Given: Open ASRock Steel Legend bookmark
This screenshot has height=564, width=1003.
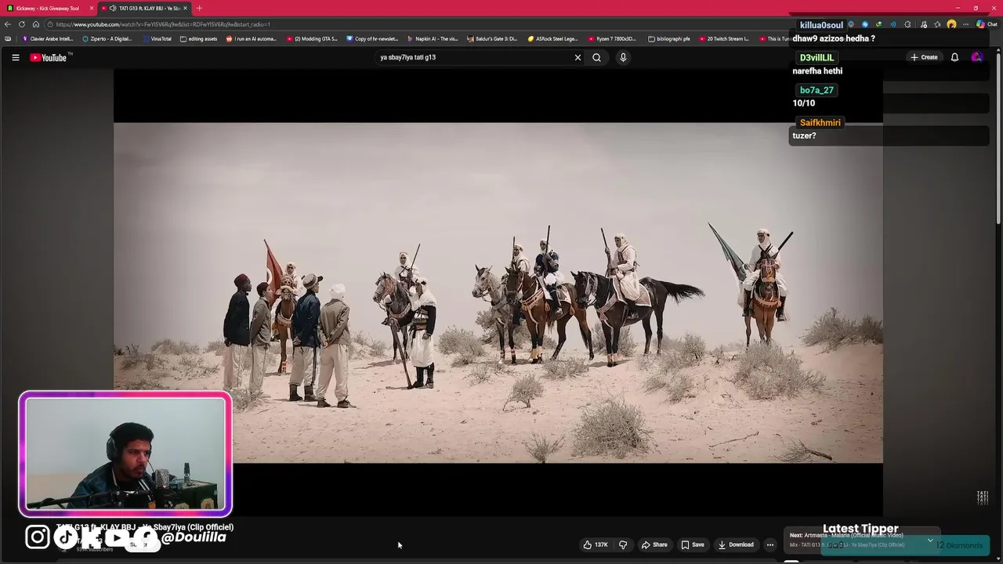Looking at the screenshot, I should coord(552,38).
